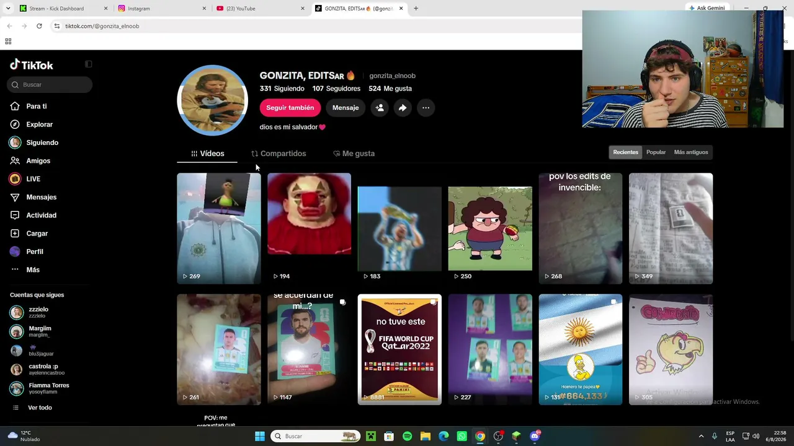794x446 pixels.
Task: Open the clown video with 194 views
Action: coord(309,229)
